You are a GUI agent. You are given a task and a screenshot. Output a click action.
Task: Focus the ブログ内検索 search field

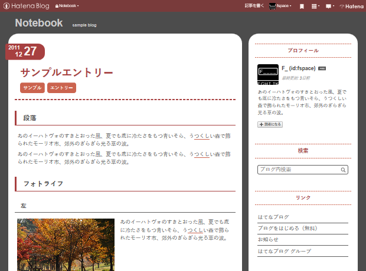click(x=298, y=170)
